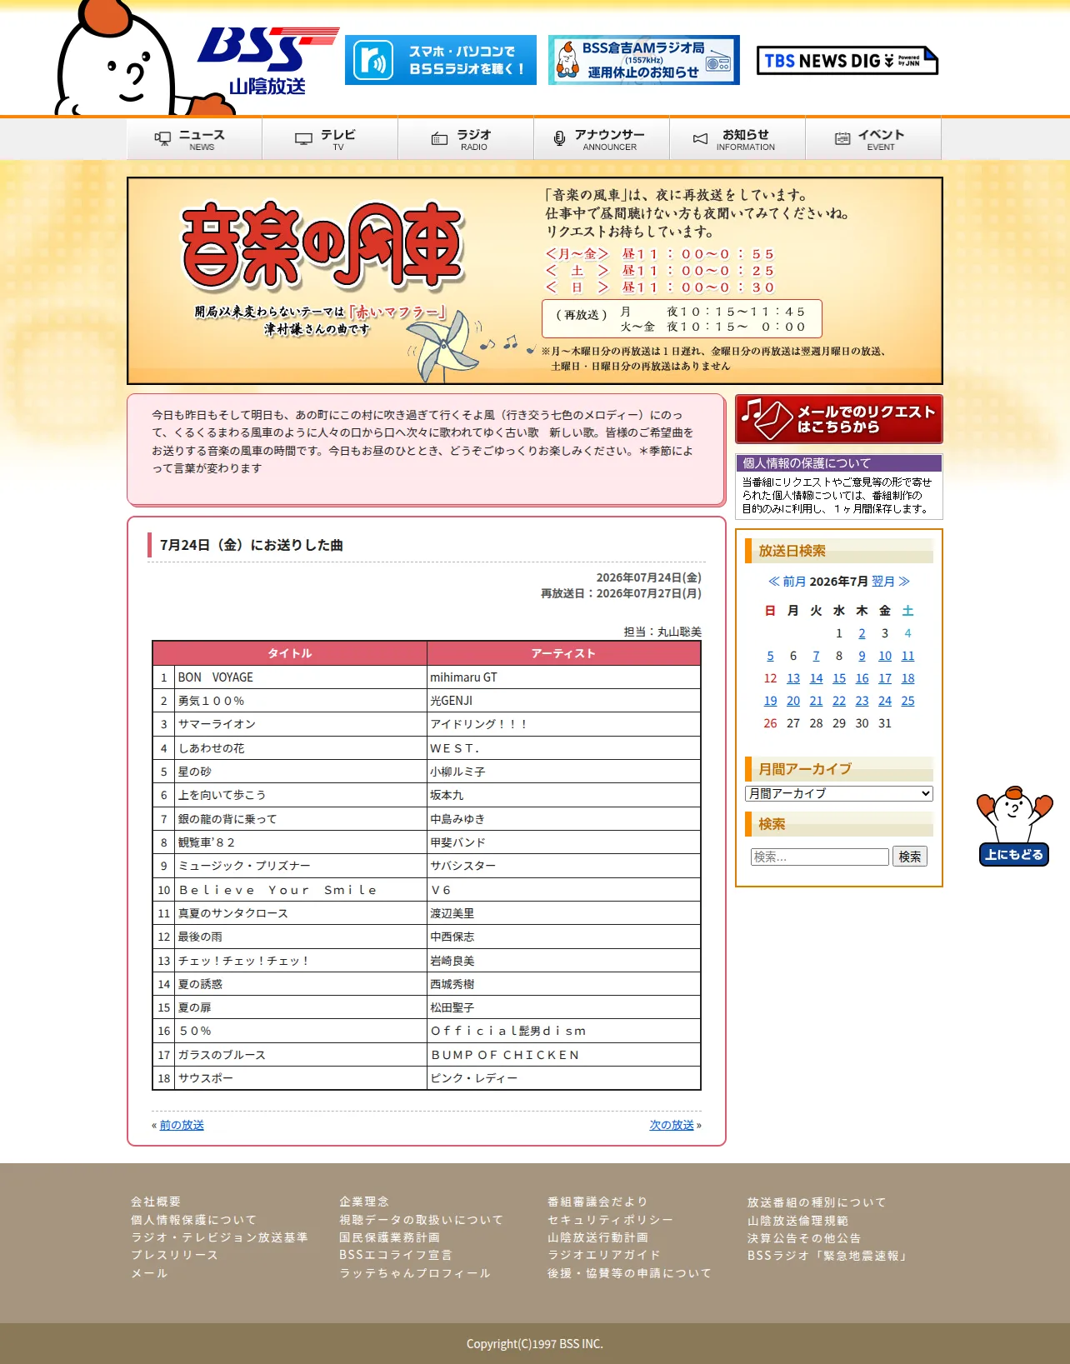Open the BSS倉吉AMラジオ局 notice banner
Image resolution: width=1070 pixels, height=1364 pixels.
(644, 60)
